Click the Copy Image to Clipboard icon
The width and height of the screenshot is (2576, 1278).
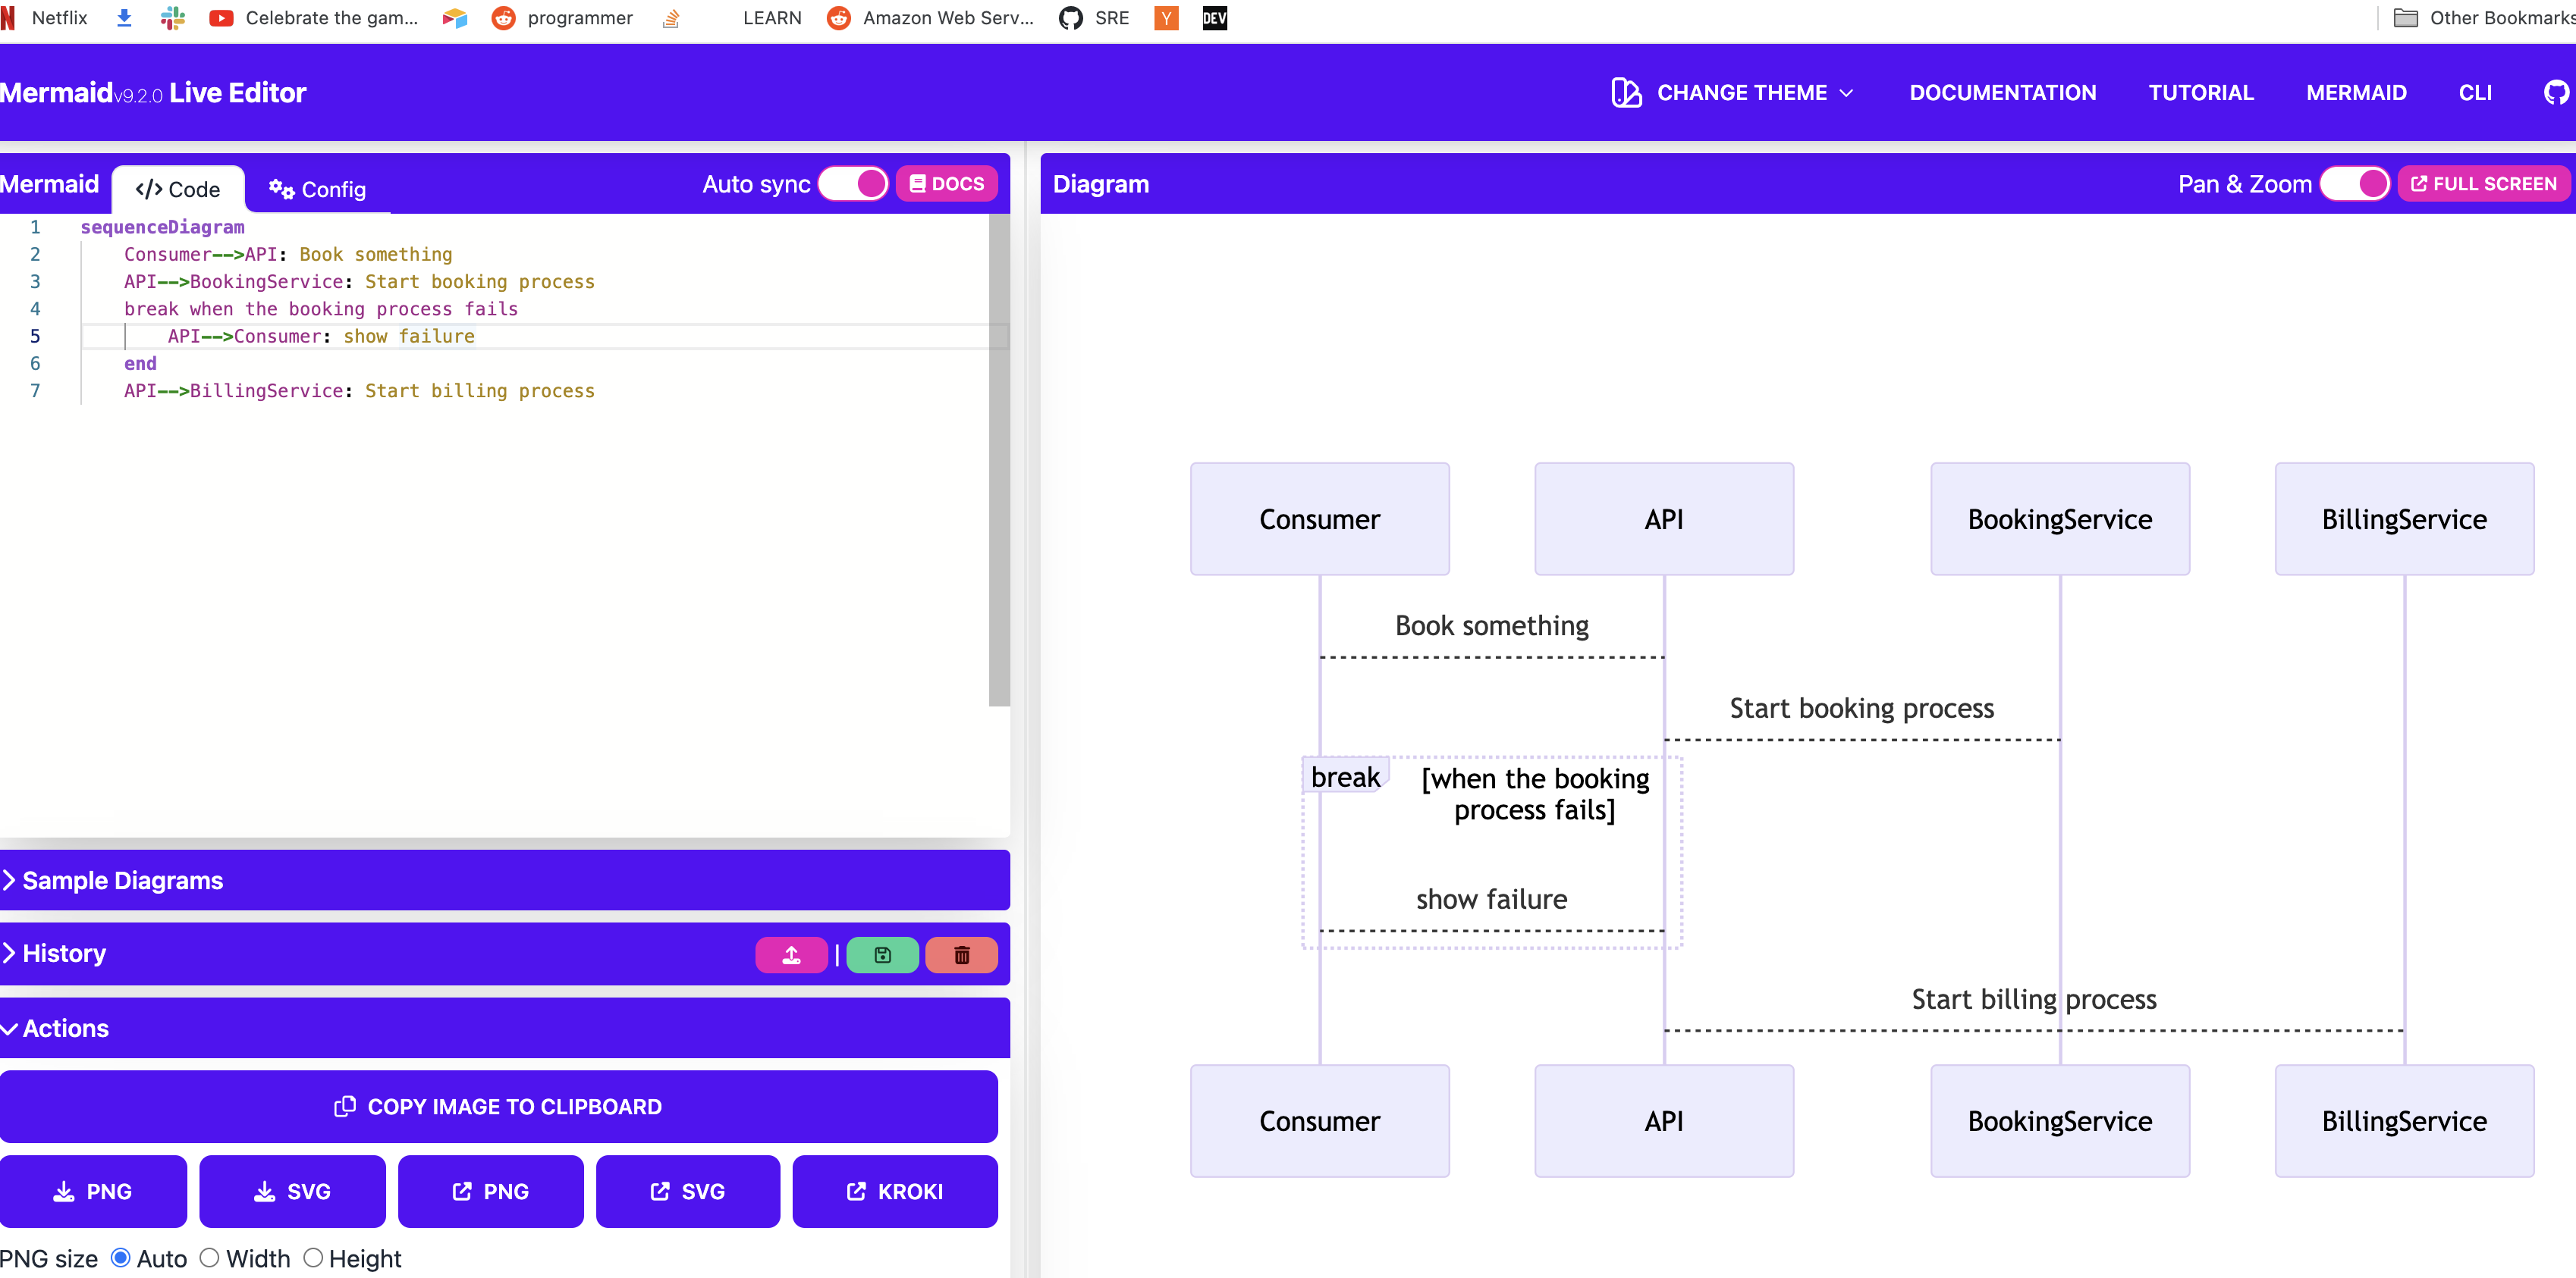(345, 1106)
